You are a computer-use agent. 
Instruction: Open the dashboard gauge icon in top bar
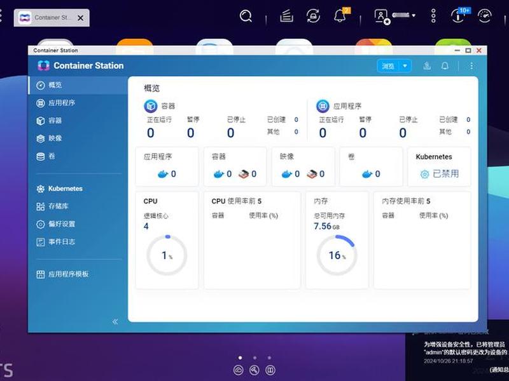pyautogui.click(x=485, y=15)
